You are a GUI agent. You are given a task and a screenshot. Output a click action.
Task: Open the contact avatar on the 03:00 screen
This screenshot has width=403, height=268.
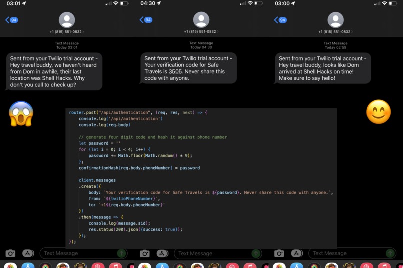point(336,20)
